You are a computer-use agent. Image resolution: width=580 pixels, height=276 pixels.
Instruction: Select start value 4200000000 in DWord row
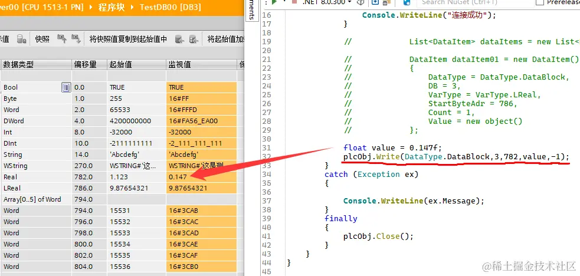[x=136, y=121]
